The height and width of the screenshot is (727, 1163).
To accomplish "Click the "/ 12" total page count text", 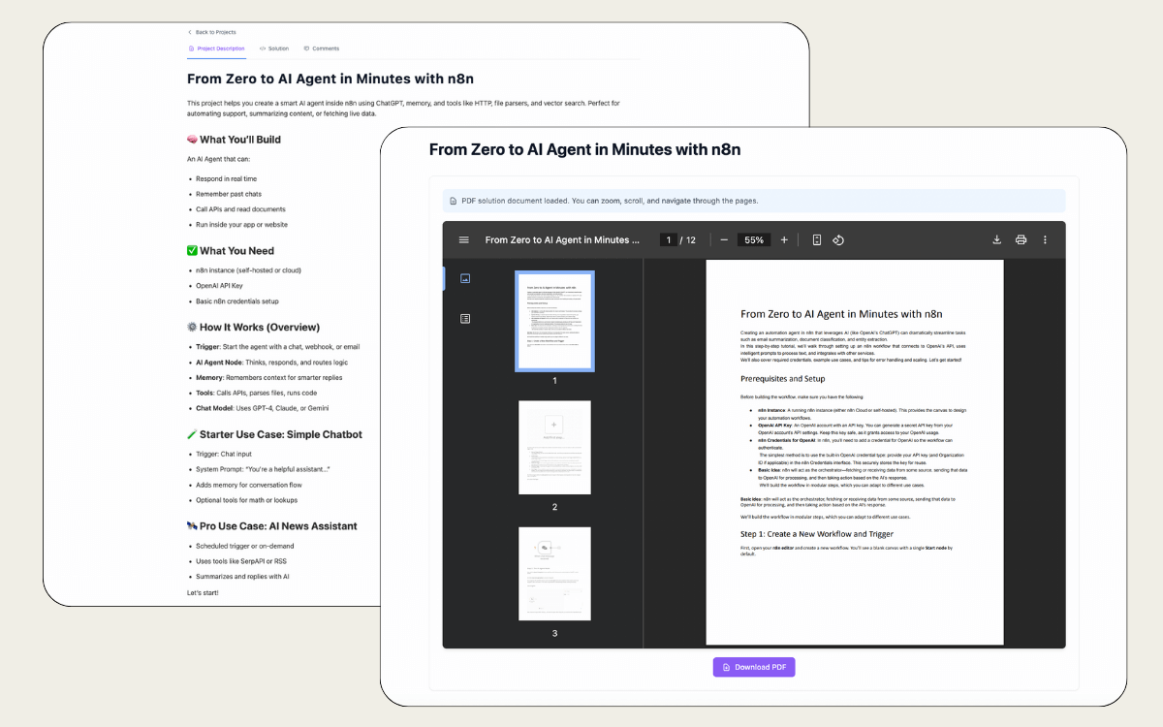I will [687, 239].
